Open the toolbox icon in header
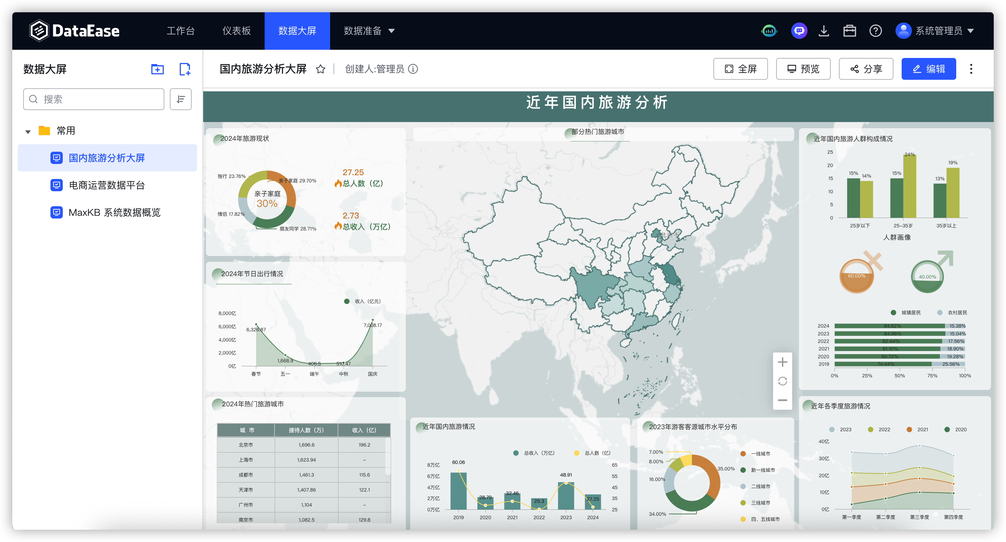The image size is (1006, 542). (x=849, y=31)
